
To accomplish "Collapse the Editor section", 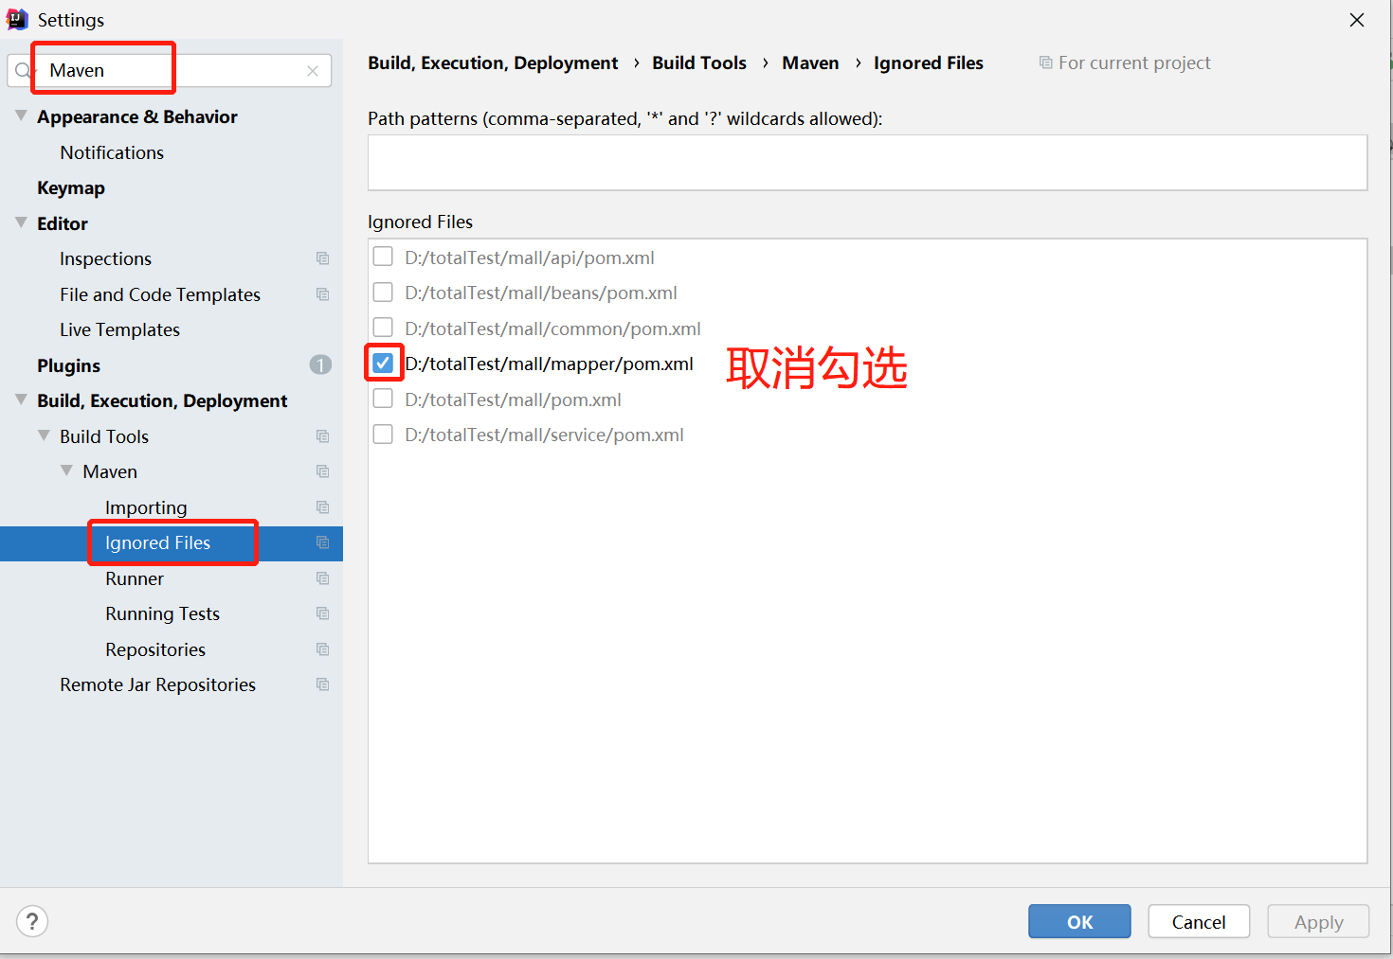I will [x=21, y=222].
